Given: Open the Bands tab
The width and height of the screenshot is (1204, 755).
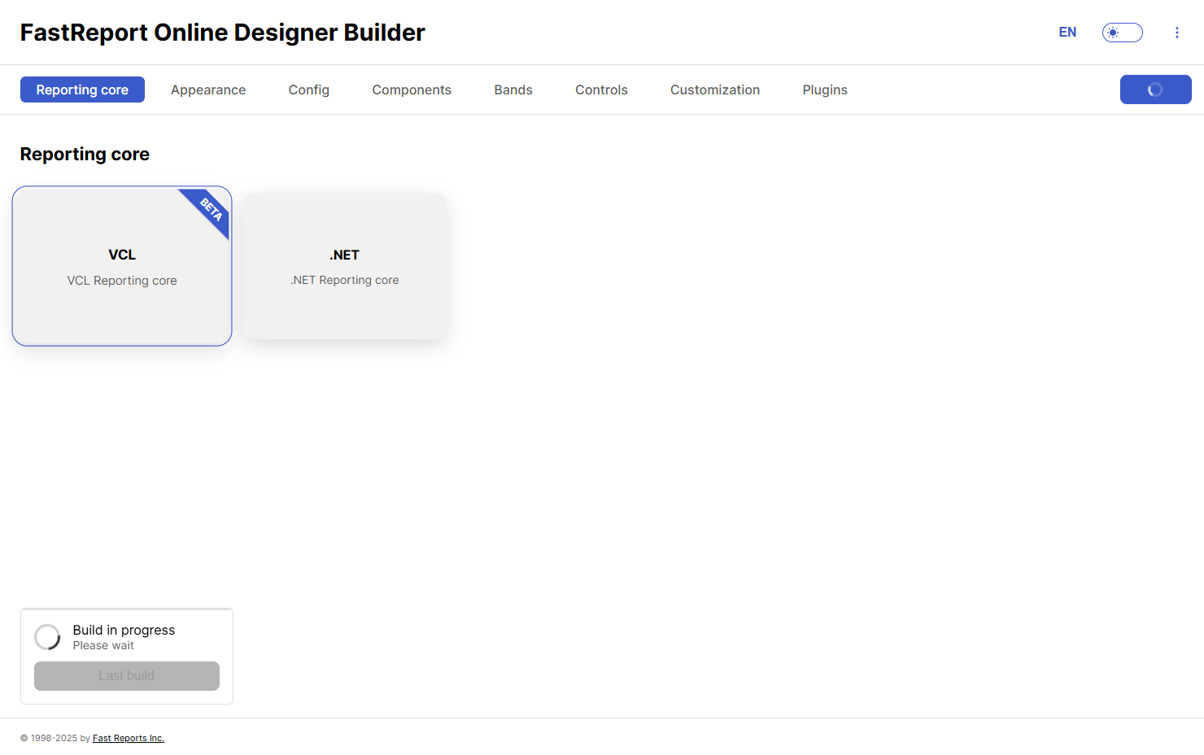Looking at the screenshot, I should pyautogui.click(x=513, y=89).
